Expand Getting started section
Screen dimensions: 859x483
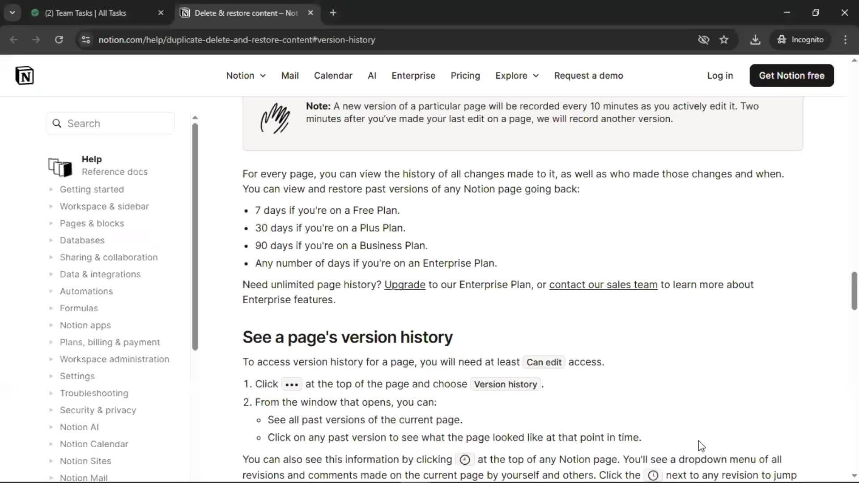[x=92, y=190]
